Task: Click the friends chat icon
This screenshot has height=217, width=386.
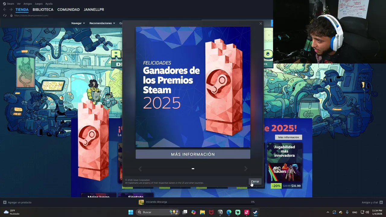Action: point(381,202)
